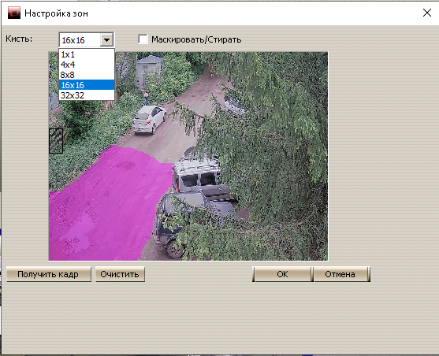The image size is (439, 356).
Task: Click the Кисть combo box field showing 16x16
Action: click(x=86, y=40)
